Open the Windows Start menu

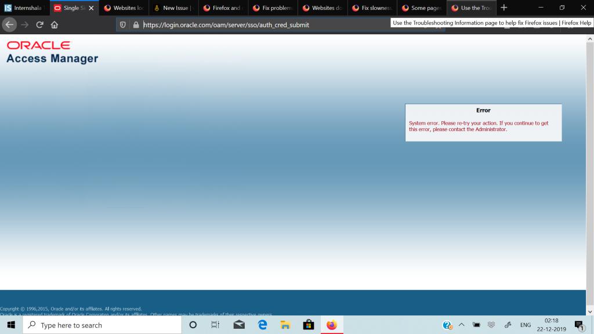pos(11,325)
